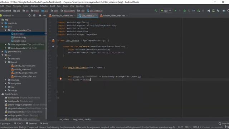Open the Navigate menu

(x=17, y=6)
